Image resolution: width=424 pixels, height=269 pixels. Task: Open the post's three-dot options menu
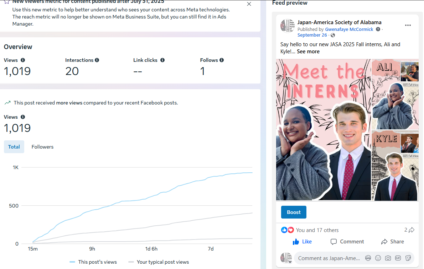(408, 25)
